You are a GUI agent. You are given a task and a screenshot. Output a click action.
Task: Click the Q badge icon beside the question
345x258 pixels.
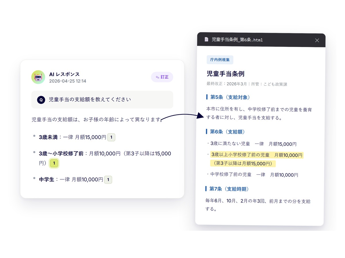pyautogui.click(x=41, y=100)
